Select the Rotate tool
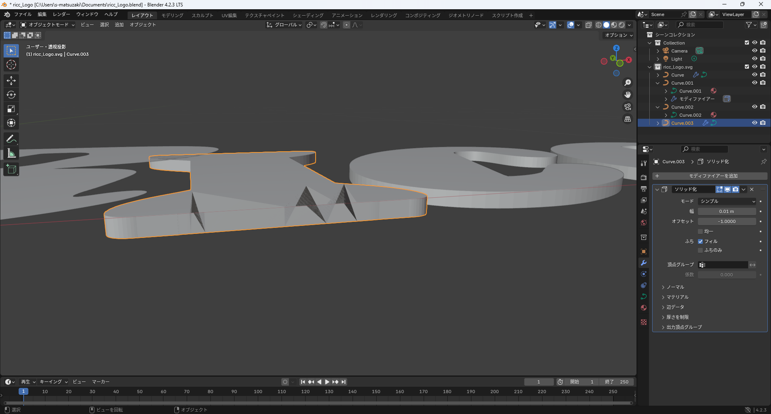The image size is (771, 414). tap(11, 95)
